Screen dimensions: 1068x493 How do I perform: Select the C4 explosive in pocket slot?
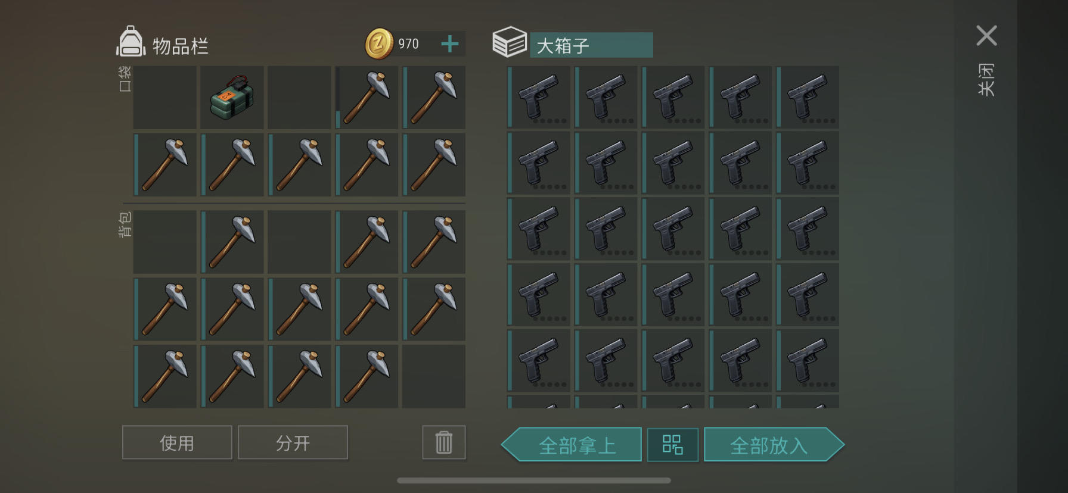coord(232,98)
